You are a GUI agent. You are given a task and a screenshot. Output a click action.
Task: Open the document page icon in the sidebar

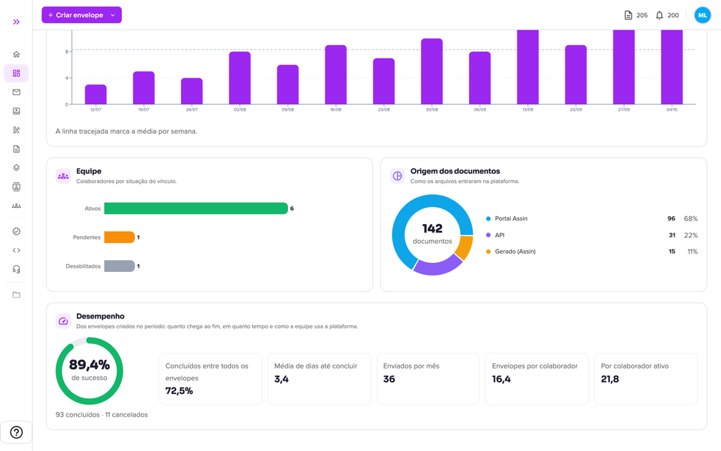[16, 149]
